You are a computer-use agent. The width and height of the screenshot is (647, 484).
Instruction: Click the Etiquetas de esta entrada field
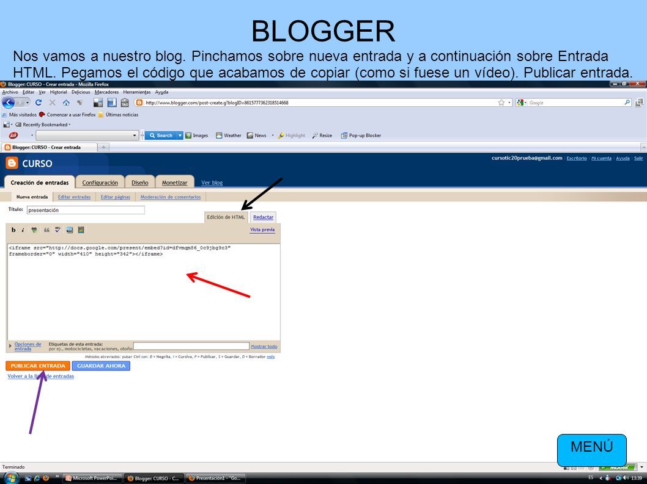point(191,346)
